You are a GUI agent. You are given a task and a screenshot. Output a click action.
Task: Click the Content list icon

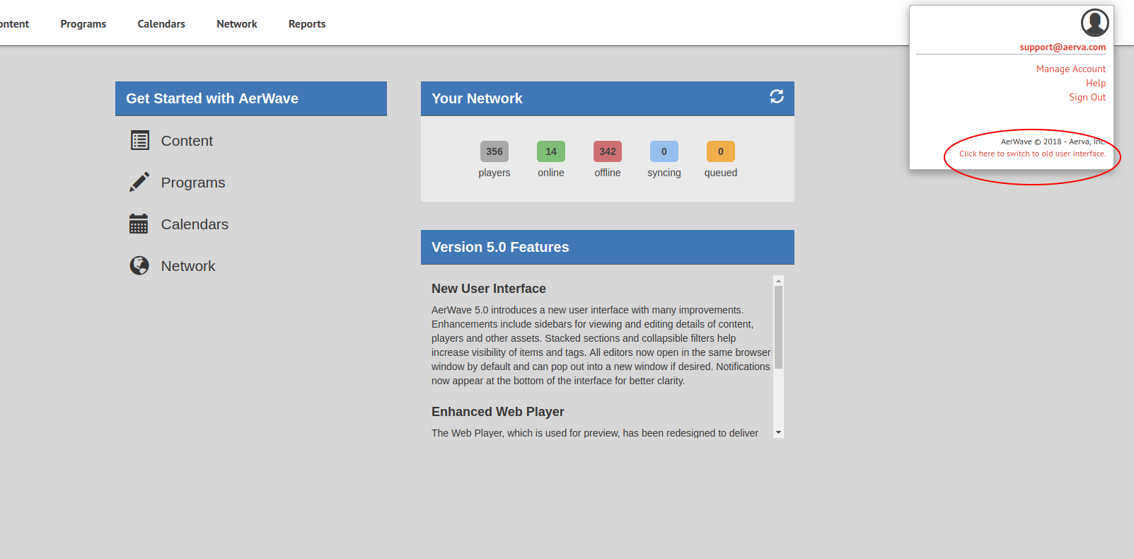pos(140,140)
